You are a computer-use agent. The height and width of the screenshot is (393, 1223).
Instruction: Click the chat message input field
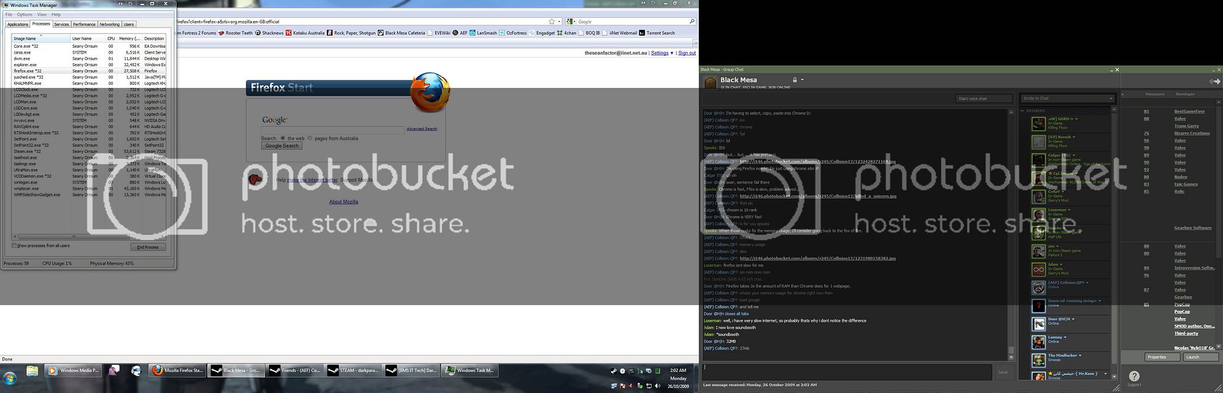click(x=847, y=372)
